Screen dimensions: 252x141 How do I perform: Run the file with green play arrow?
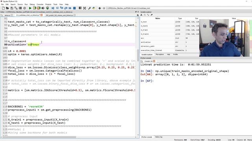tap(30, 8)
